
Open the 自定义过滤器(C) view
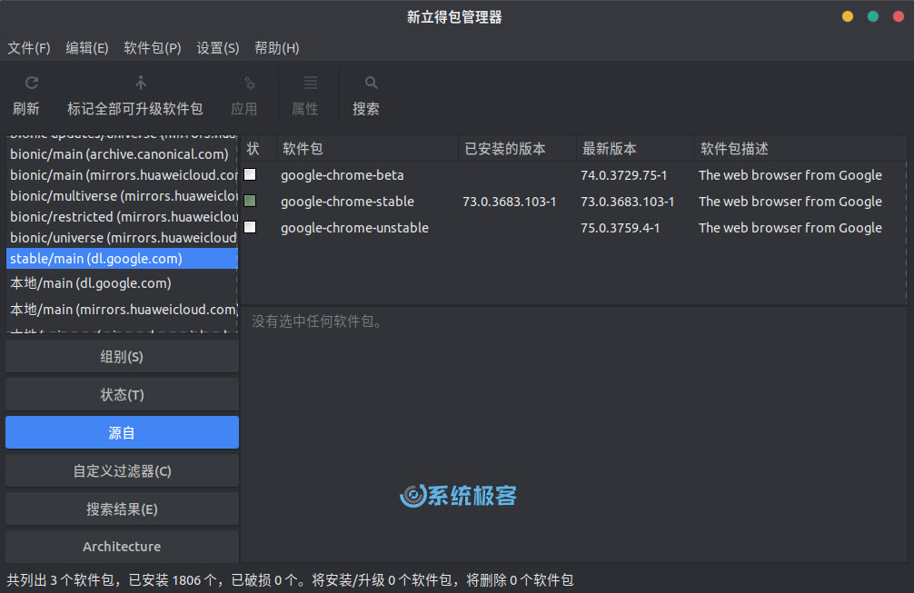[122, 470]
